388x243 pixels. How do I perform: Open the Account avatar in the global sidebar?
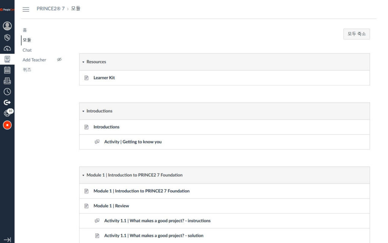7,26
